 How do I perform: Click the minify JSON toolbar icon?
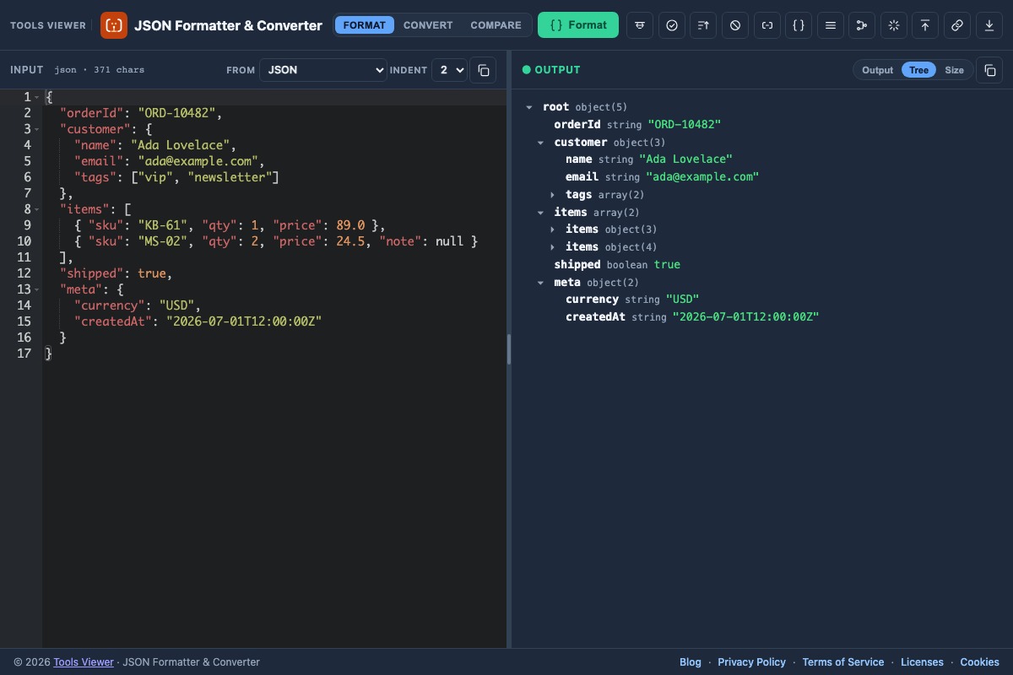(640, 25)
